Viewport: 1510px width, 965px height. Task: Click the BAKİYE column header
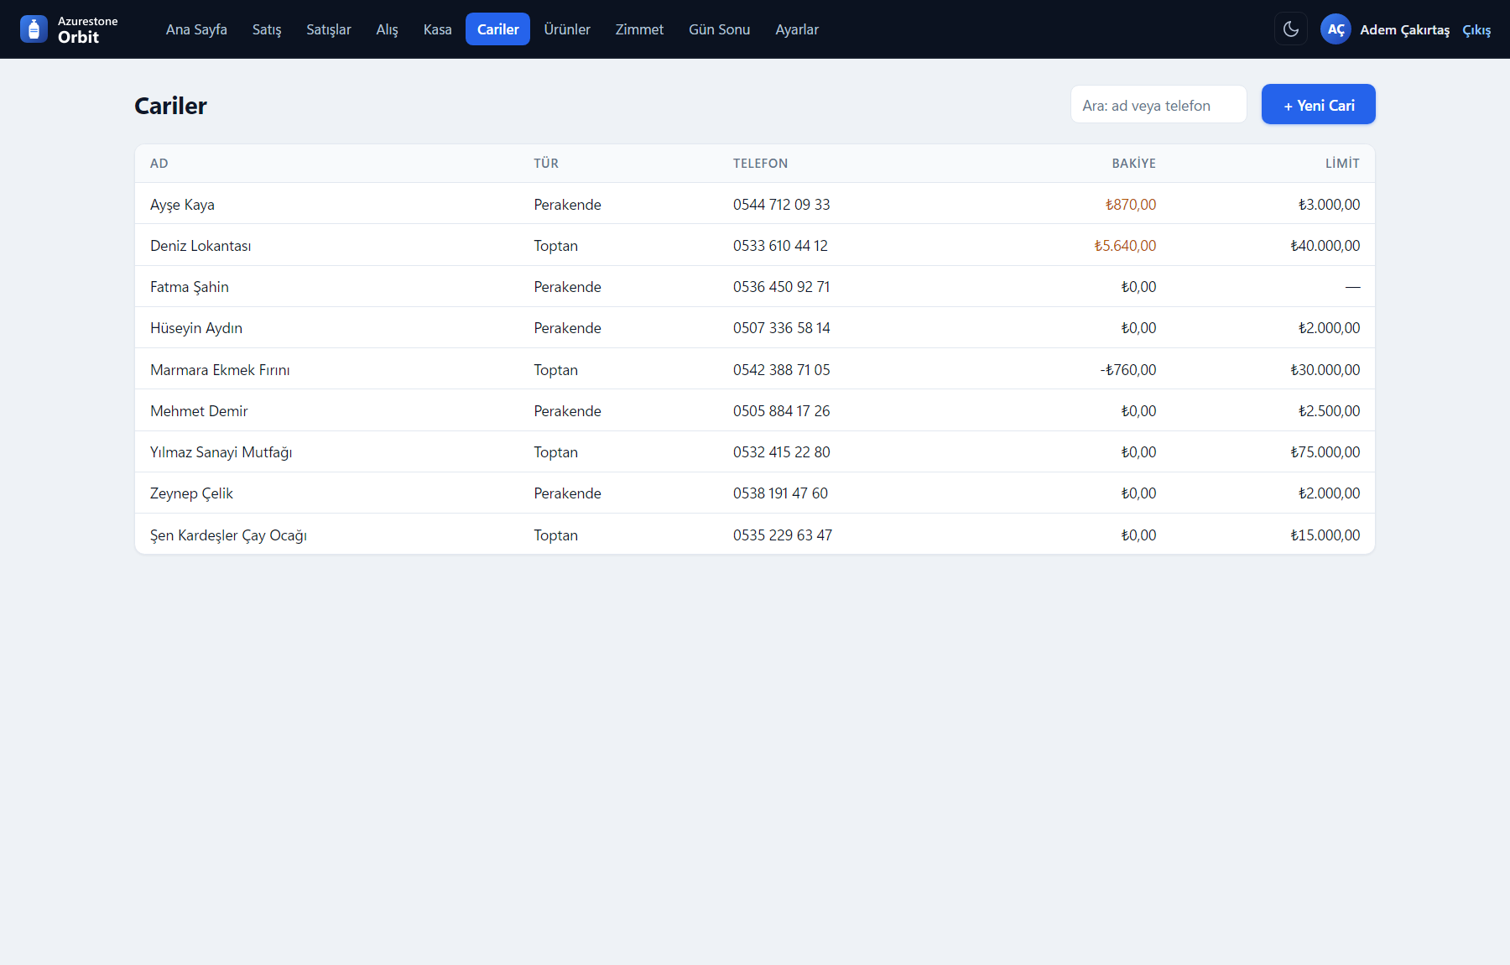click(1134, 164)
